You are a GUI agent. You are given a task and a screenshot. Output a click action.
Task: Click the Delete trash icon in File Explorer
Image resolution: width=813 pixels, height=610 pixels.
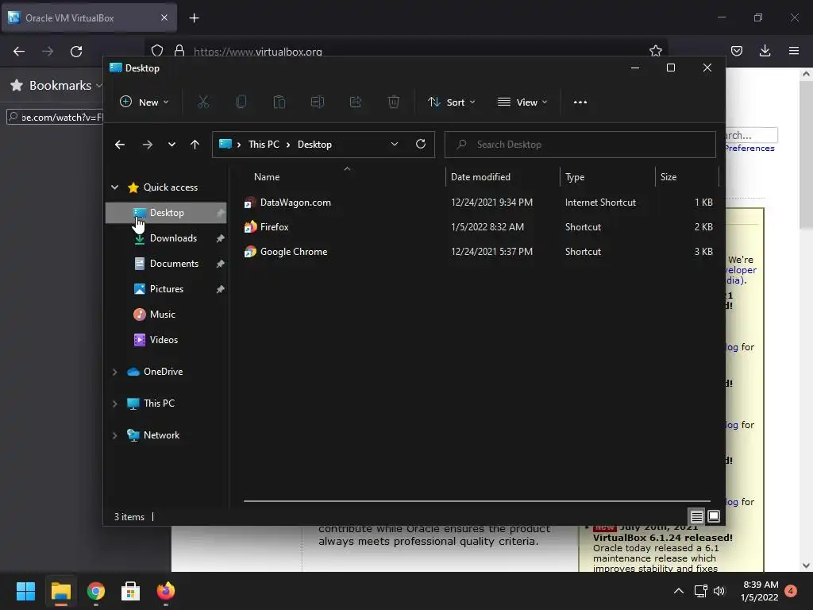(x=394, y=102)
